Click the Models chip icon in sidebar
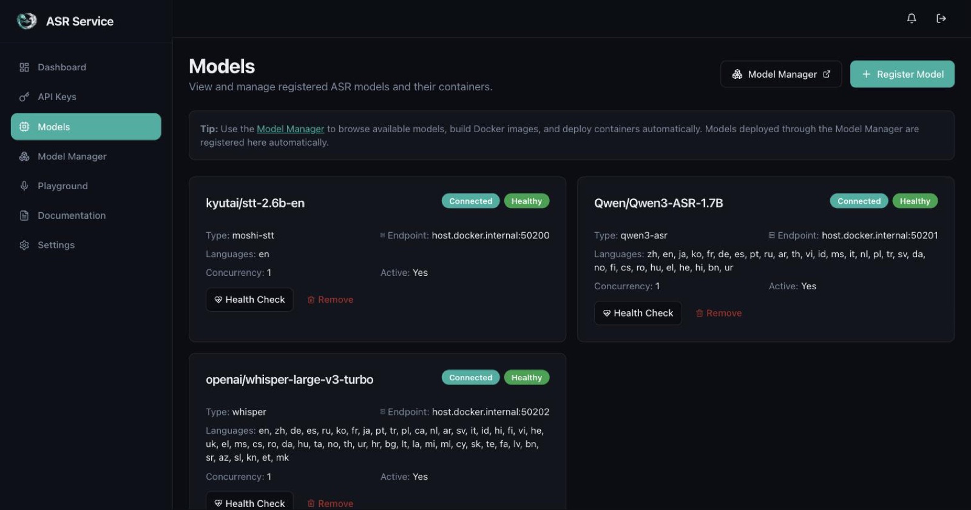Viewport: 971px width, 510px height. tap(24, 127)
